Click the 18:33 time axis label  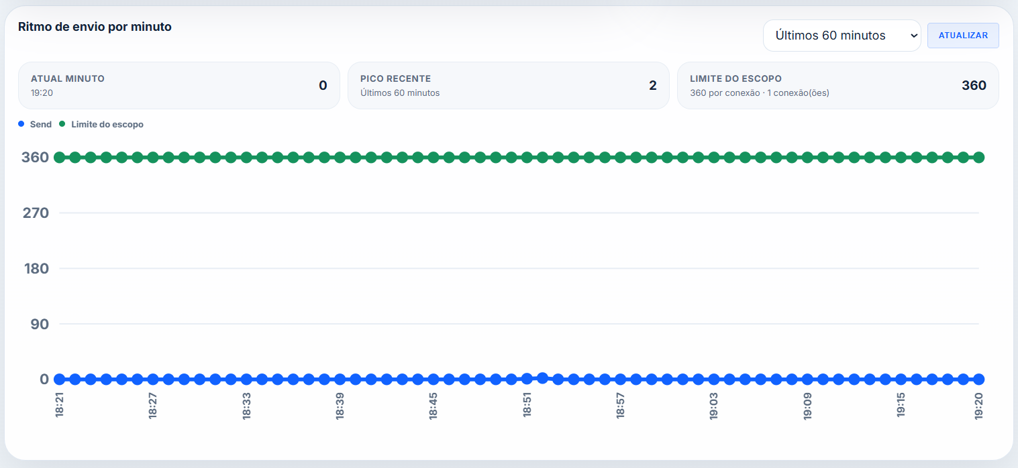246,406
